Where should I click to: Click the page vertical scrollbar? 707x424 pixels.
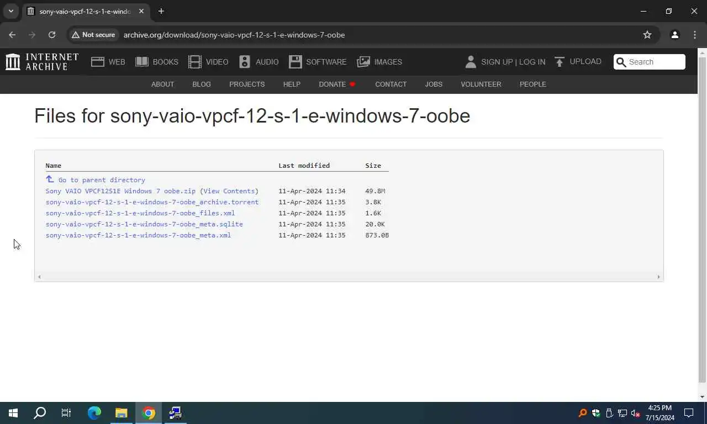pyautogui.click(x=702, y=219)
